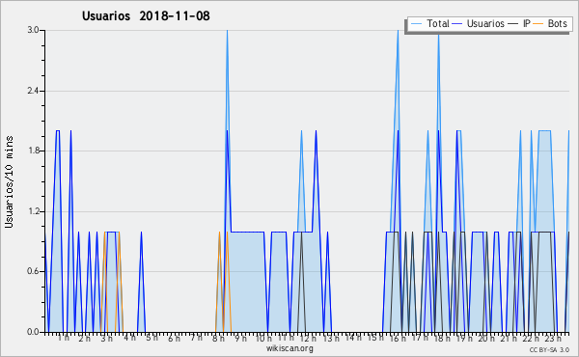Click the 'wikiscan.org' caption
This screenshot has height=357, width=579.
point(289,348)
